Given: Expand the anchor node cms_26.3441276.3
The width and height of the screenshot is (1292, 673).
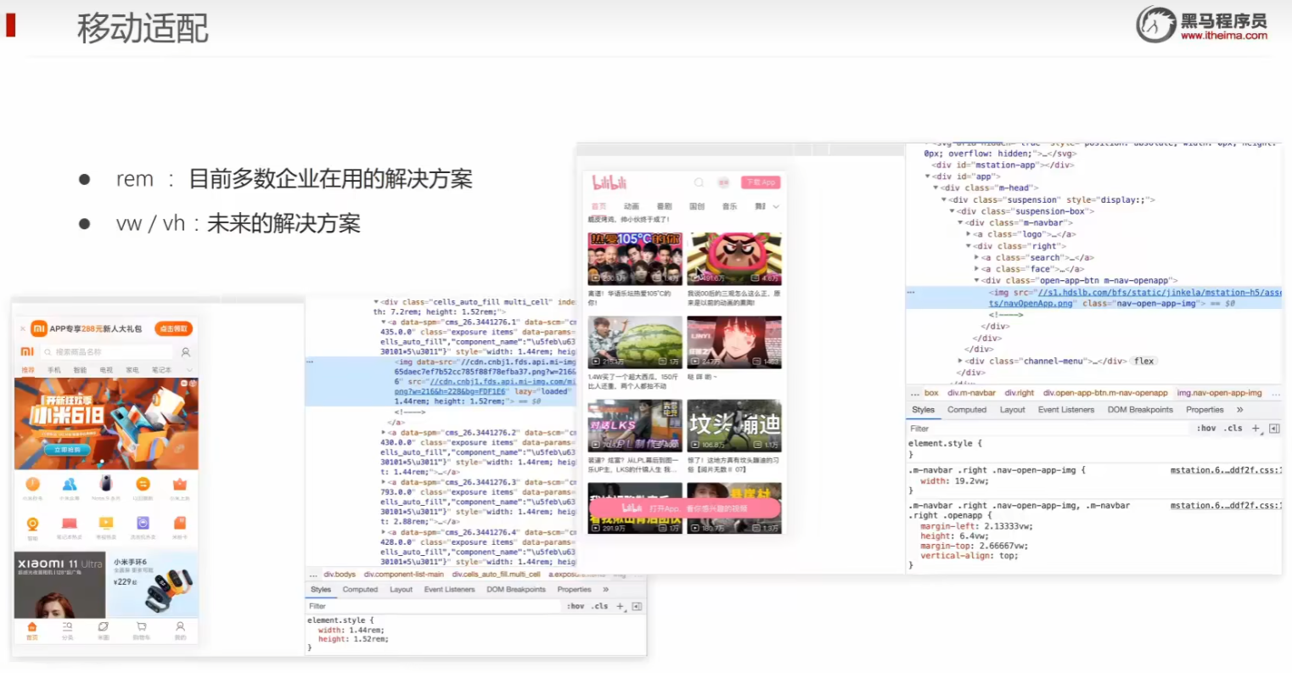Looking at the screenshot, I should coord(384,482).
